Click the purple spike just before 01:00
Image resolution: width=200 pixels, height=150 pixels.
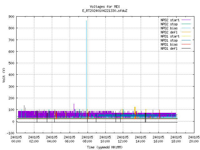(24, 108)
